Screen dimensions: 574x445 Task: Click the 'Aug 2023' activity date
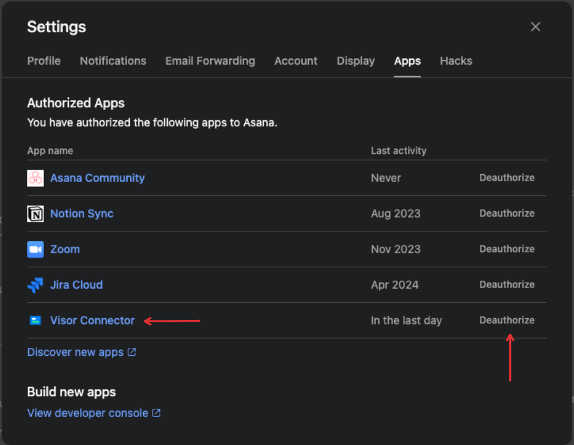click(x=395, y=214)
